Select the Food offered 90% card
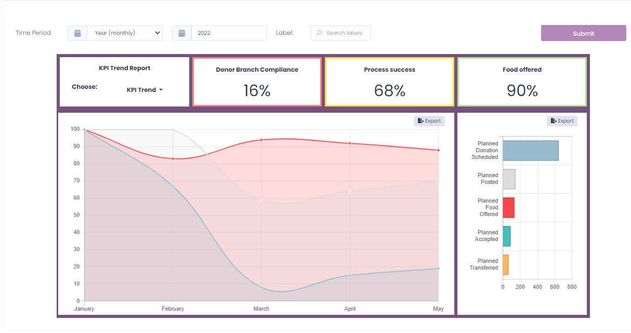 coord(522,82)
